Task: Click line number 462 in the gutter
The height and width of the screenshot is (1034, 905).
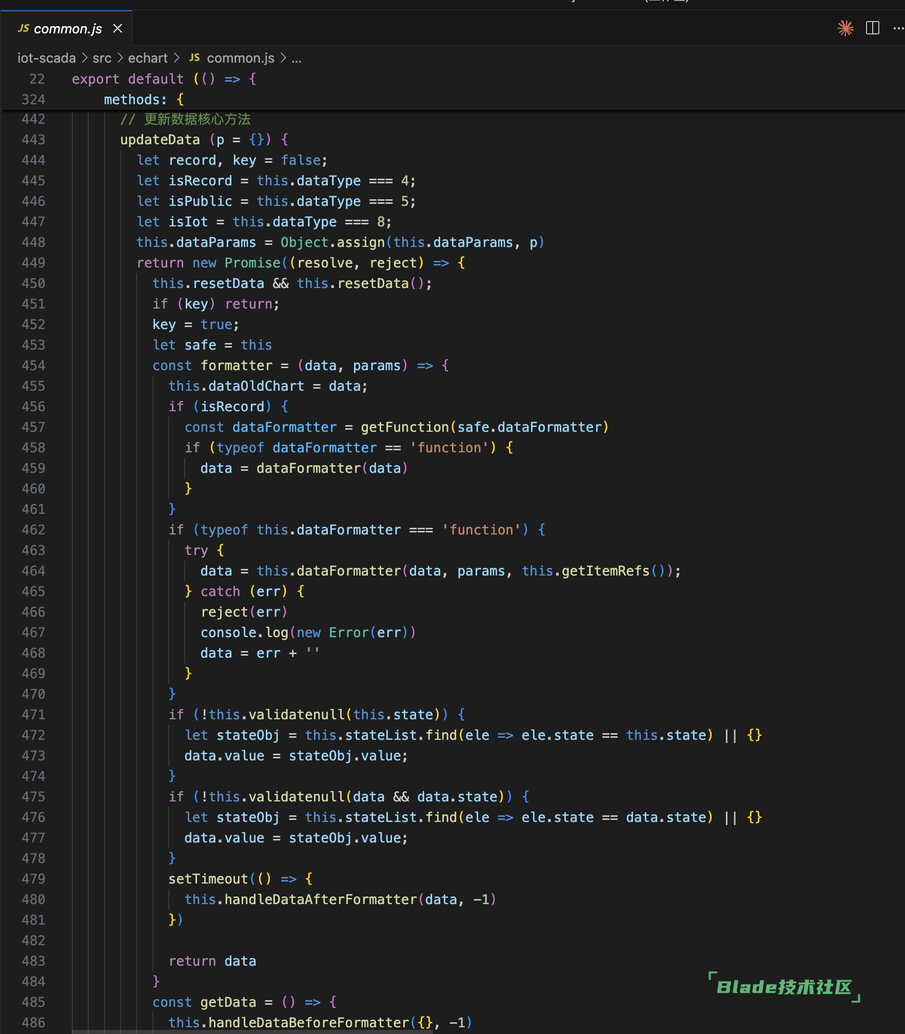Action: 33,530
